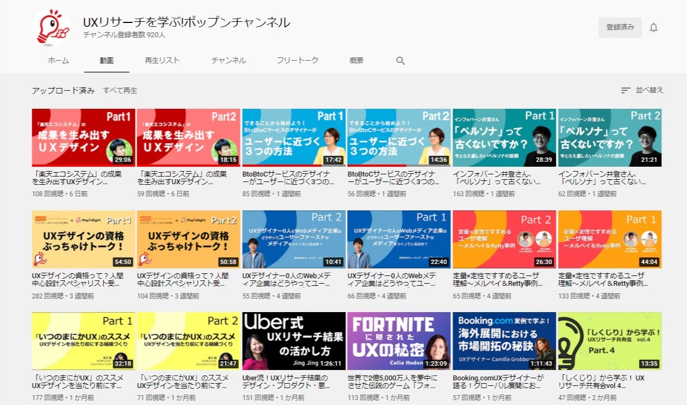Screen dimensions: 687x405
Task: Play the FORTNITE UXの秘密 video thumbnail
Action: 399,341
